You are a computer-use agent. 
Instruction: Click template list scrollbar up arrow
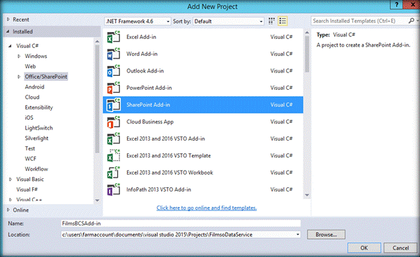[x=307, y=33]
